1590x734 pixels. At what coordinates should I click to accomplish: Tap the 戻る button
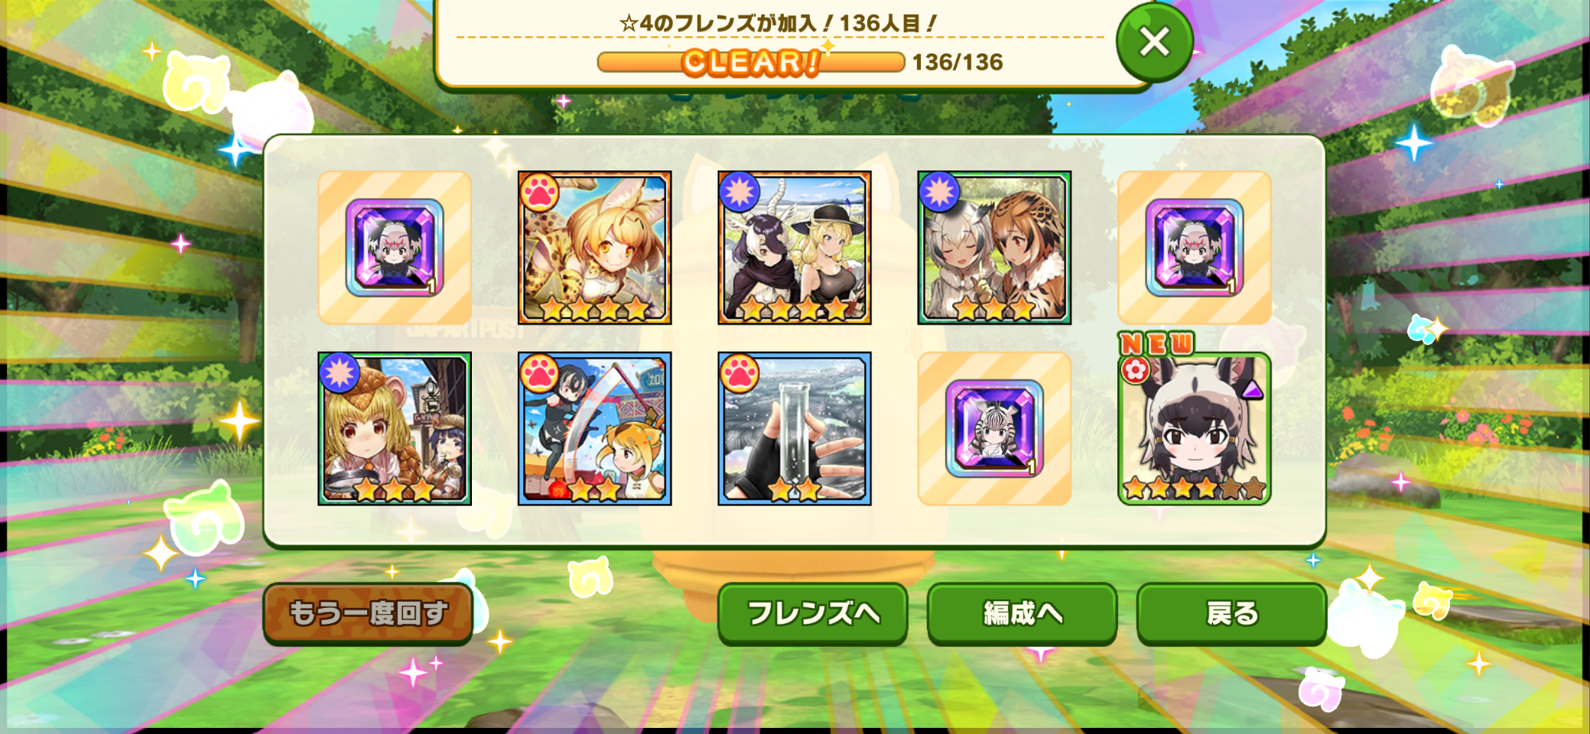click(1231, 613)
